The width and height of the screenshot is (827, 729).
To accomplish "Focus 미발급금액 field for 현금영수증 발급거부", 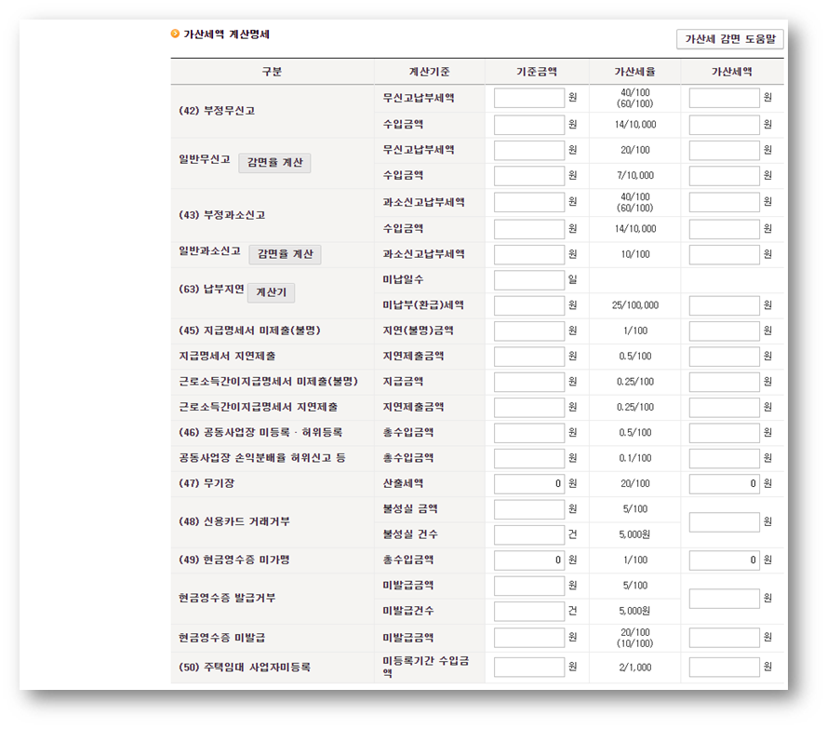I will pyautogui.click(x=529, y=586).
